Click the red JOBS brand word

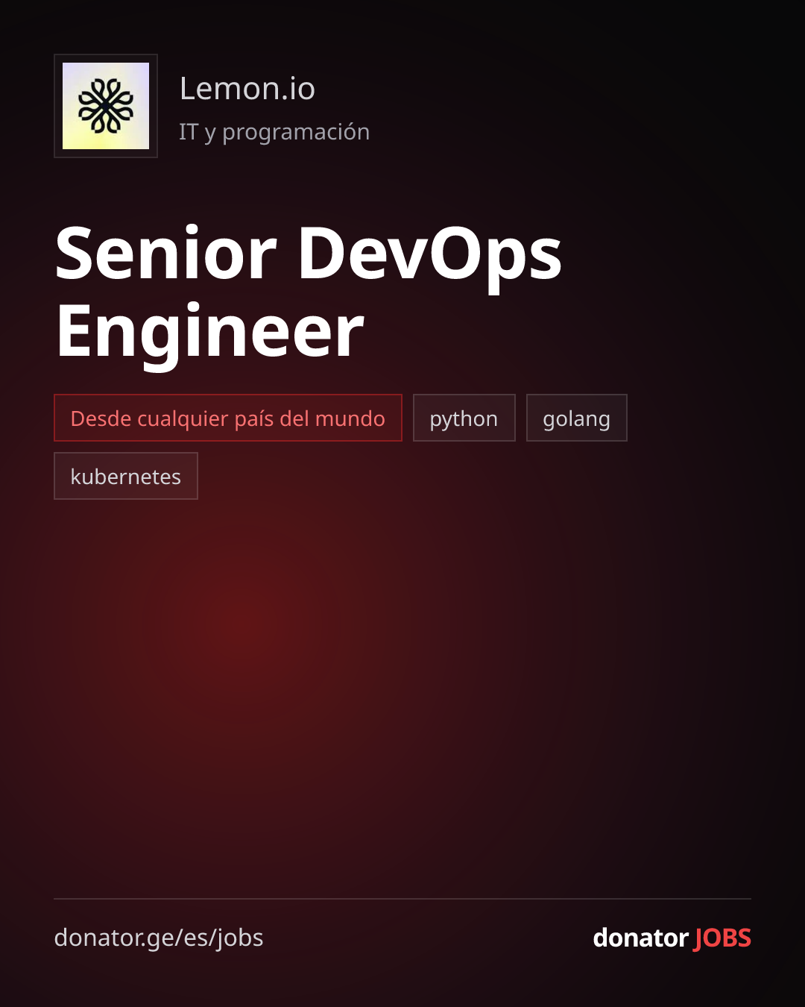722,938
